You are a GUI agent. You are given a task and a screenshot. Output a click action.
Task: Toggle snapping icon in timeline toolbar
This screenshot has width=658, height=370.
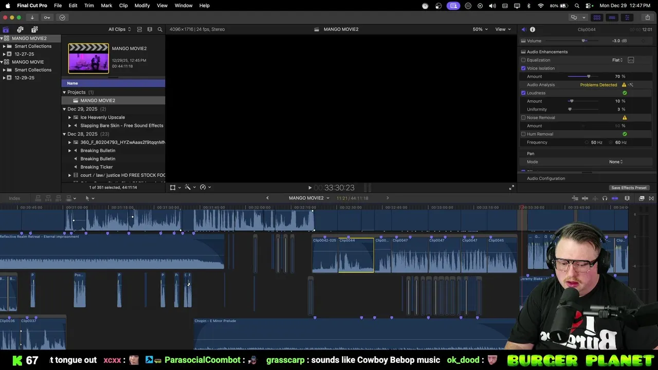[615, 198]
